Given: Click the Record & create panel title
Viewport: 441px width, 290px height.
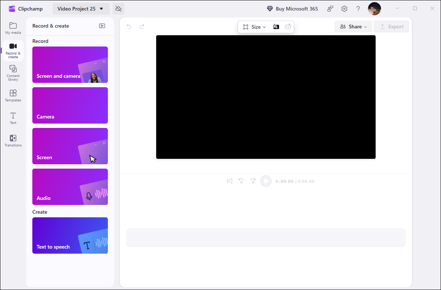Looking at the screenshot, I should pos(50,26).
